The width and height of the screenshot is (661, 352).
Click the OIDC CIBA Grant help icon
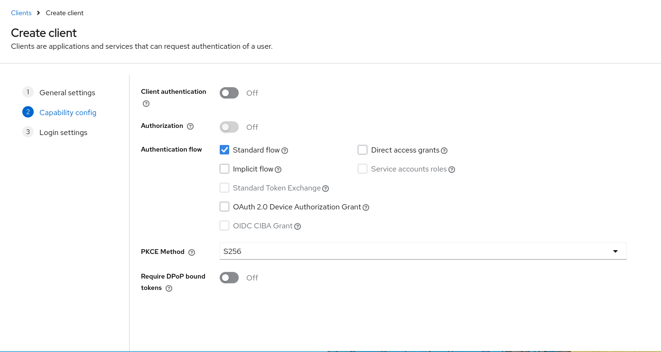point(298,226)
